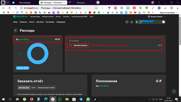
Task: Open the Связь menu
Action: point(15,22)
